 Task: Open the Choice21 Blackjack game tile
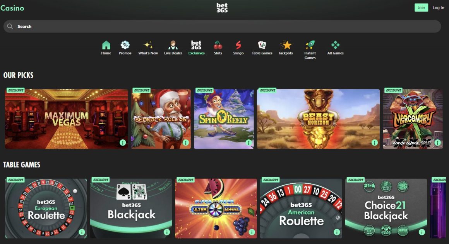pyautogui.click(x=386, y=208)
